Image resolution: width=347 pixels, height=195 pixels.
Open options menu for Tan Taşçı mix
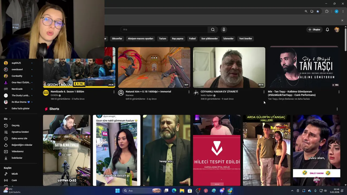pyautogui.click(x=339, y=92)
